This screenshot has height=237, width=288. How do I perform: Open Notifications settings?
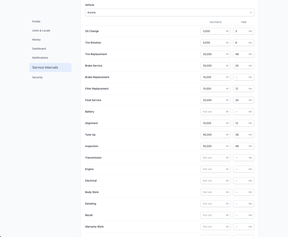(x=40, y=58)
